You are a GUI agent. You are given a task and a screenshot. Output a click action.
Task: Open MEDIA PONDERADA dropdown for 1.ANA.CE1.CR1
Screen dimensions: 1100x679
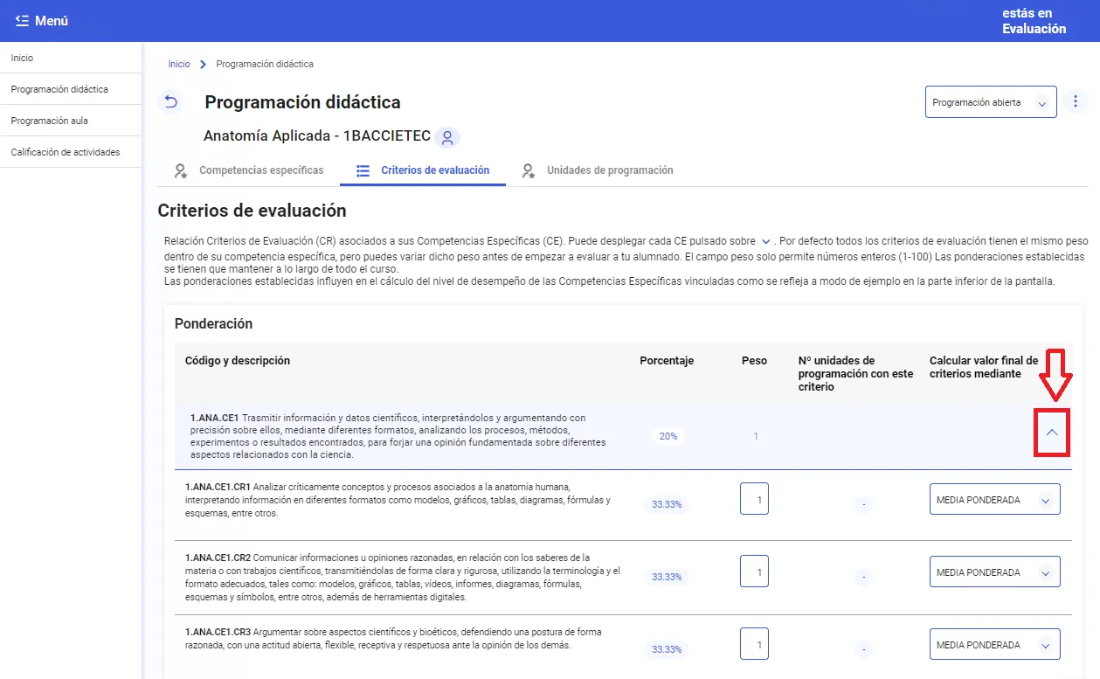point(994,498)
